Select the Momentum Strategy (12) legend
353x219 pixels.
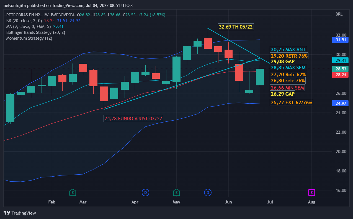(x=29, y=38)
